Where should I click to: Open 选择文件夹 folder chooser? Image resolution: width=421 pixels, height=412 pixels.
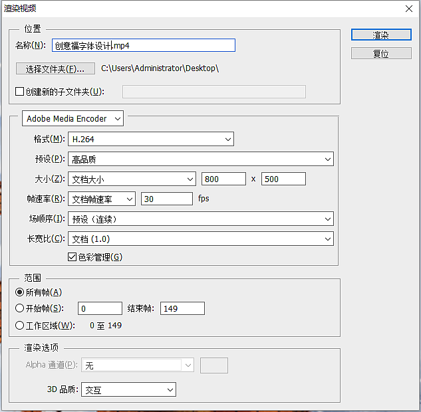[x=55, y=68]
